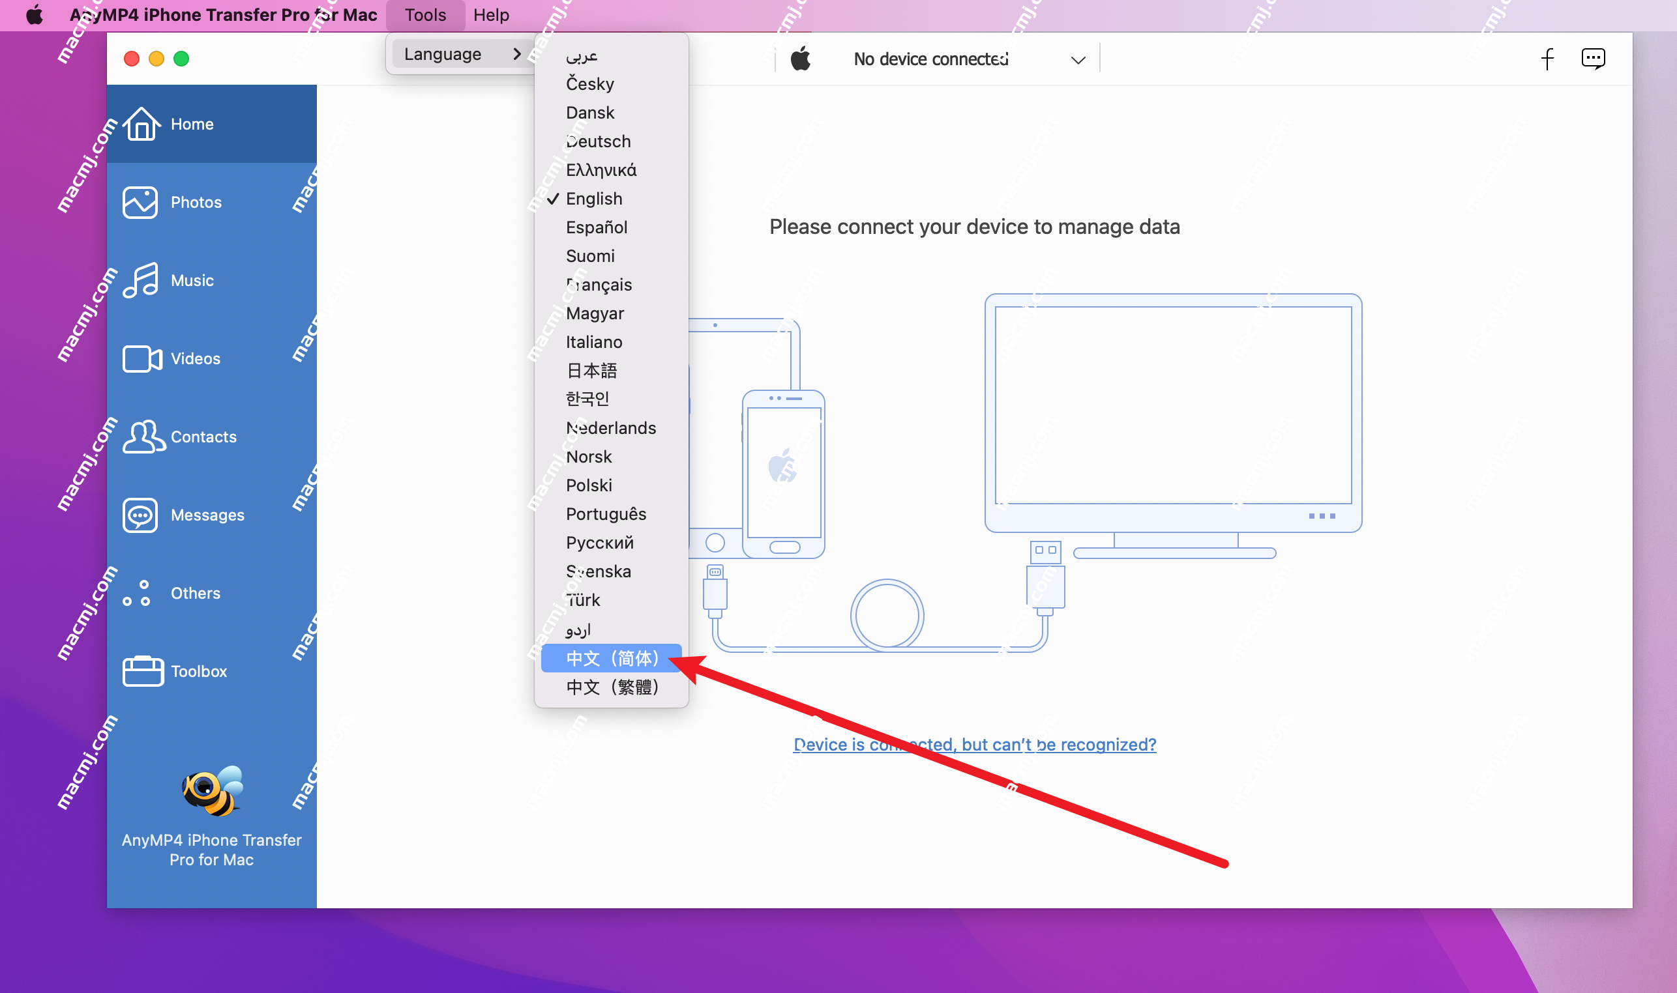Click the Photos label in sidebar
The width and height of the screenshot is (1677, 993).
(x=196, y=203)
